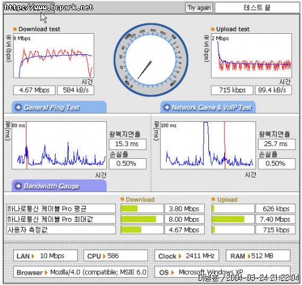The image size is (302, 285).
Task: Click the 15.3 ms round-trip delay field
Action: [127, 144]
